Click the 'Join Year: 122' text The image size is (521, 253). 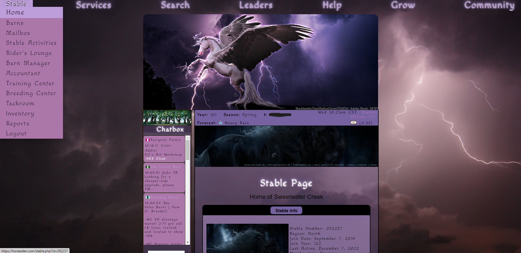[305, 243]
